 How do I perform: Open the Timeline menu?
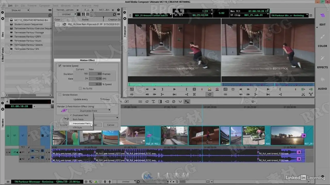pyautogui.click(x=32, y=5)
